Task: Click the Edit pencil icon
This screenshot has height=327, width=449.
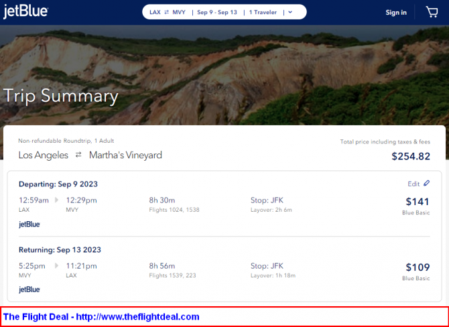Action: 427,183
